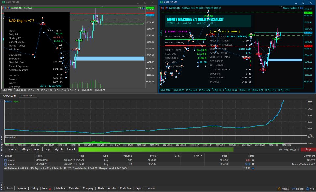The width and height of the screenshot is (316, 192).
Task: Click the blue plus icon next to profit 12.22
Action: [x=253, y=168]
